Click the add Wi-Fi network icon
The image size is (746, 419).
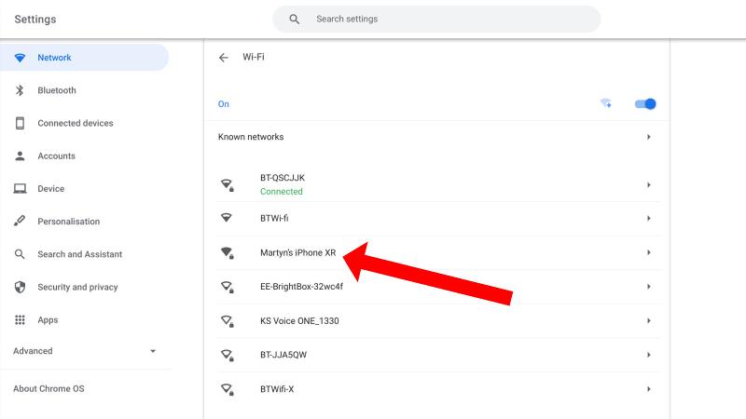(605, 103)
